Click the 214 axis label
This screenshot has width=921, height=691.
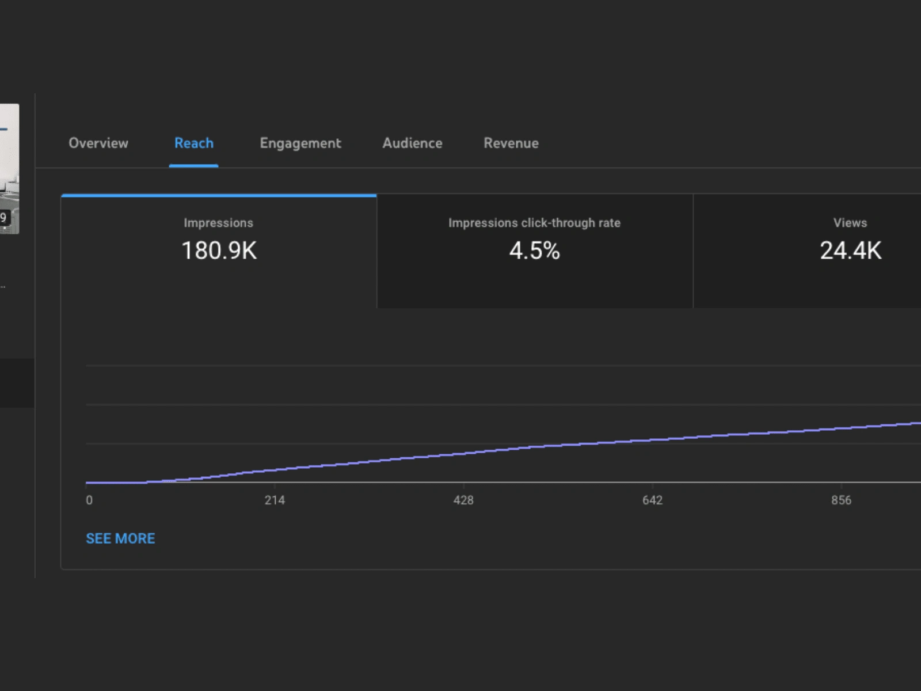(275, 500)
